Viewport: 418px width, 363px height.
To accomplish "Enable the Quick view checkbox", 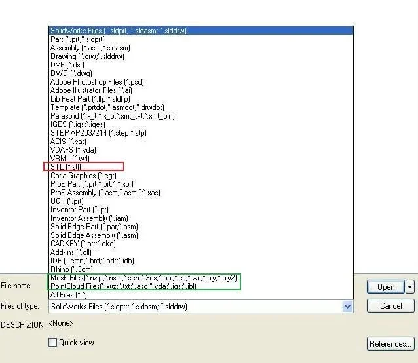I will (x=53, y=342).
